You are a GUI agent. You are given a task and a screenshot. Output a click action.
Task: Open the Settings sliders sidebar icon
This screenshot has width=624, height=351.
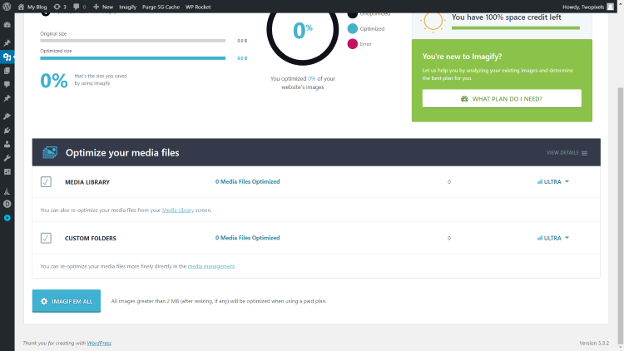click(x=7, y=172)
